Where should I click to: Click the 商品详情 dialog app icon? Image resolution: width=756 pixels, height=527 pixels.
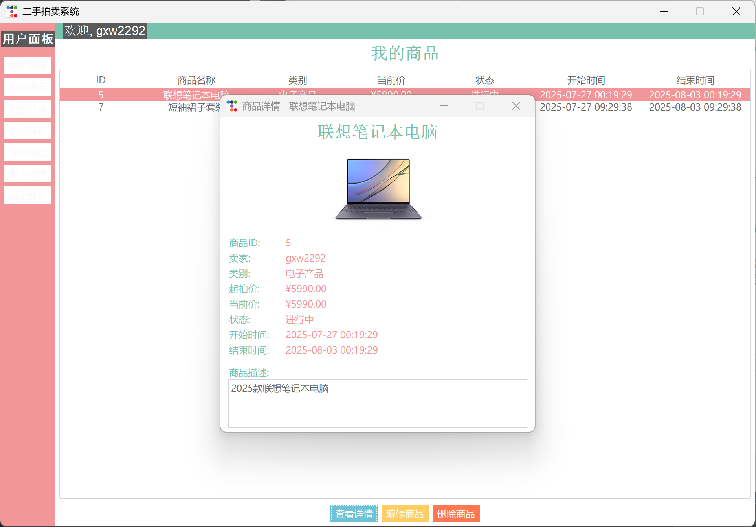[232, 106]
